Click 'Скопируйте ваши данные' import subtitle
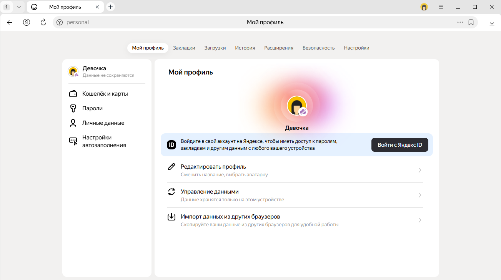The height and width of the screenshot is (280, 501). pyautogui.click(x=260, y=224)
